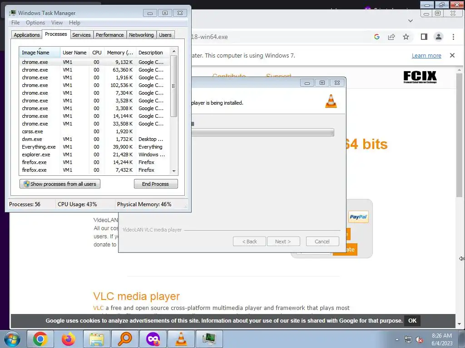Select chrome.exe using 102,536 K
Image resolution: width=465 pixels, height=348 pixels.
coord(95,85)
